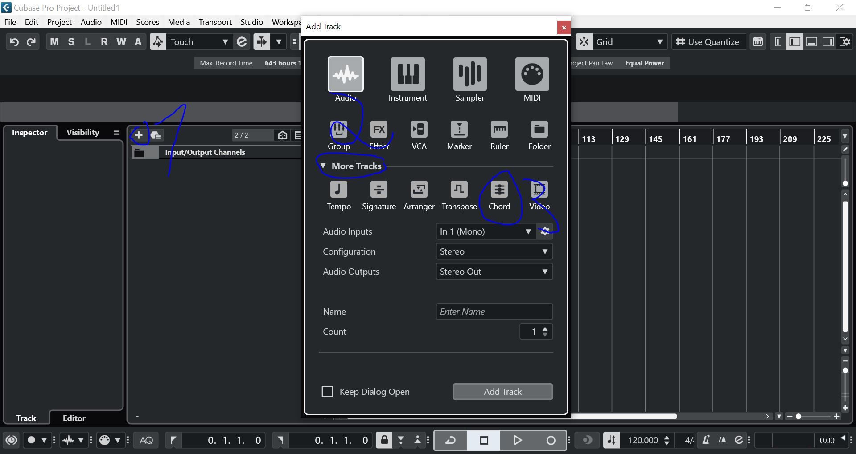Open inspector section setup menu
Image resolution: width=856 pixels, height=454 pixels.
116,133
